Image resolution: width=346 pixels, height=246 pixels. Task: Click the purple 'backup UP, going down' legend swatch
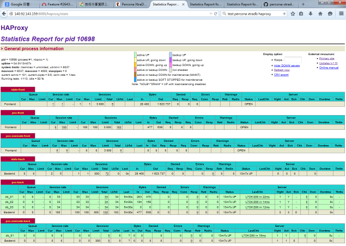pyautogui.click(x=171, y=60)
